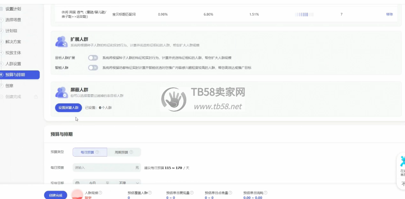Click the red 人群规模 gauge circle
This screenshot has height=199, width=405.
(76, 194)
